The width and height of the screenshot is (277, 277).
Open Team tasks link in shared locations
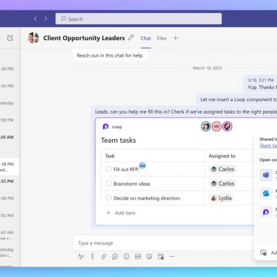coord(268,145)
